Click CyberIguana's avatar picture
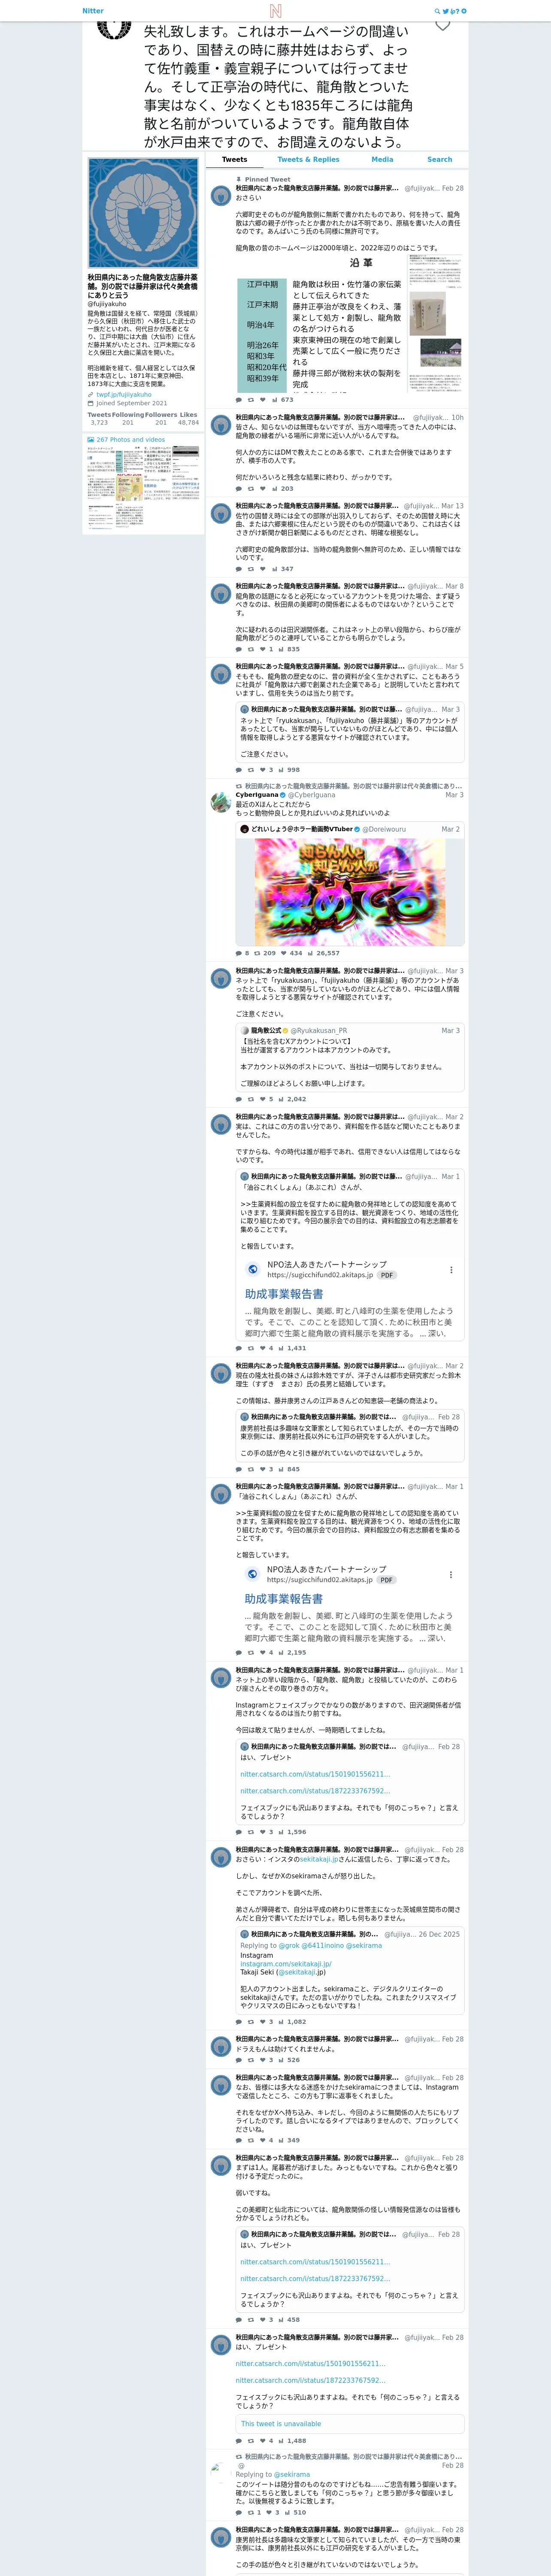 click(x=221, y=802)
